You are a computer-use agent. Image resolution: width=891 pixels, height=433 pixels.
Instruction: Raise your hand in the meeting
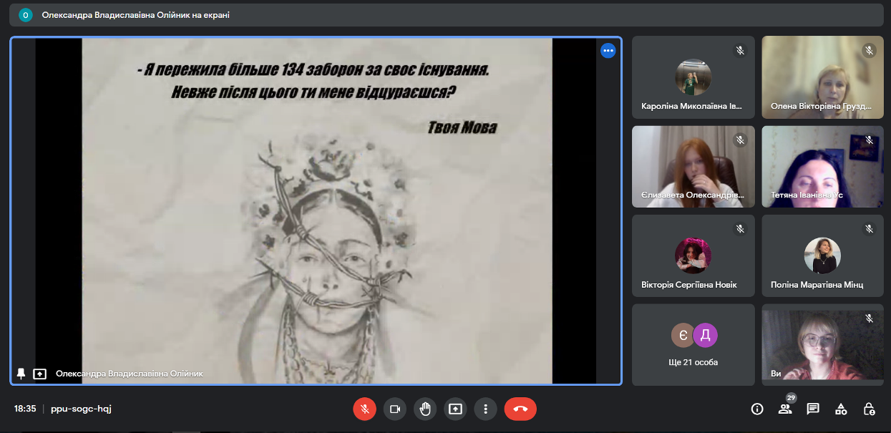click(425, 409)
